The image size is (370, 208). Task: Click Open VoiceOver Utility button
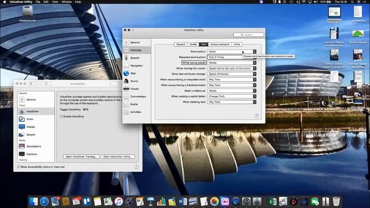point(117,157)
